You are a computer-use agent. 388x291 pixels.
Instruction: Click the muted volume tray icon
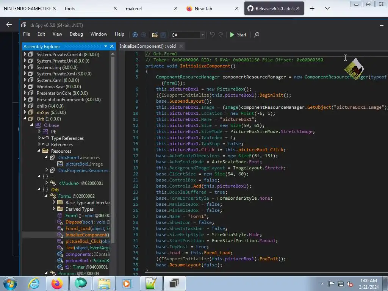click(350, 284)
